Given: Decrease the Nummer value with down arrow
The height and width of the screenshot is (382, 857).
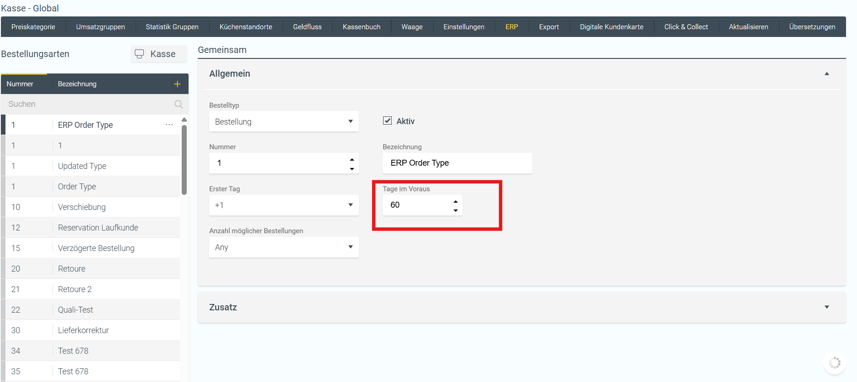Looking at the screenshot, I should [352, 168].
